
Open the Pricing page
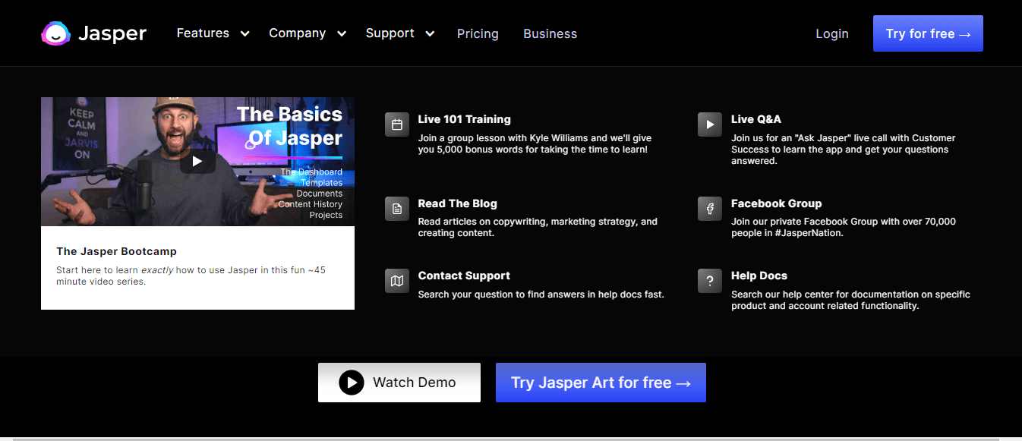pyautogui.click(x=478, y=33)
